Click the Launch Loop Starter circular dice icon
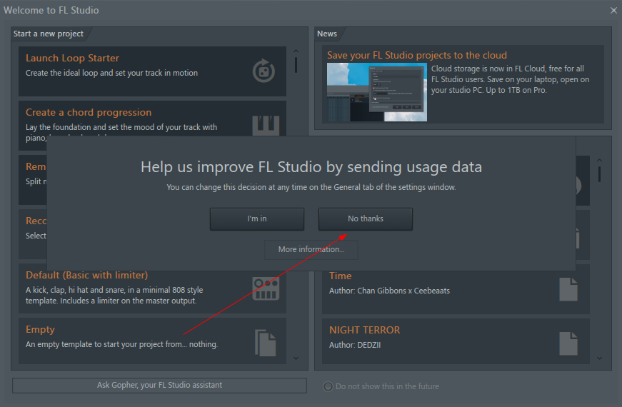The height and width of the screenshot is (407, 622). click(x=264, y=71)
